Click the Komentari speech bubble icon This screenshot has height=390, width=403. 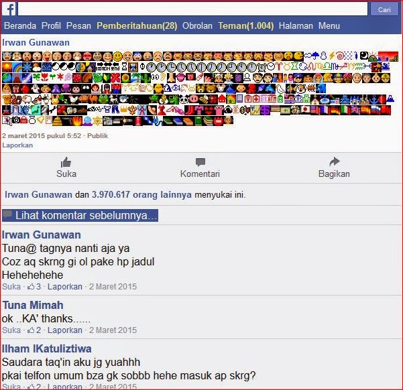tap(200, 162)
